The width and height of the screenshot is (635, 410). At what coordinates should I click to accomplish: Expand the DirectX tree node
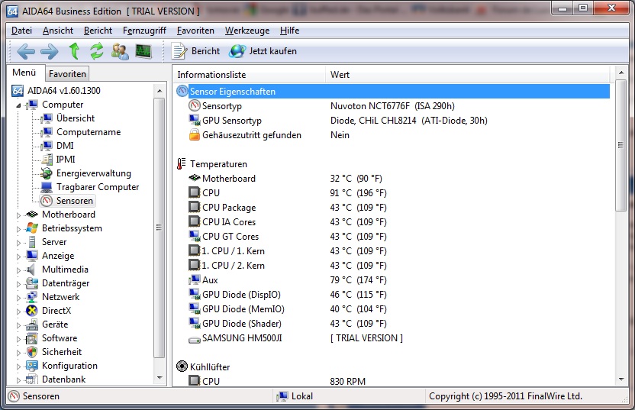pyautogui.click(x=18, y=312)
